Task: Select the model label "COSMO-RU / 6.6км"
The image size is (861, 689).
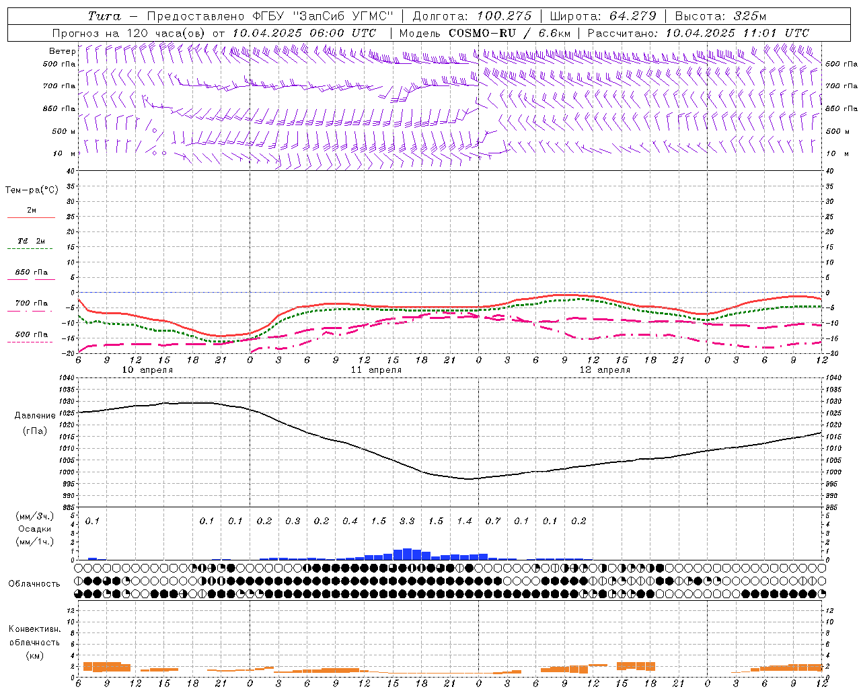Action: [509, 33]
